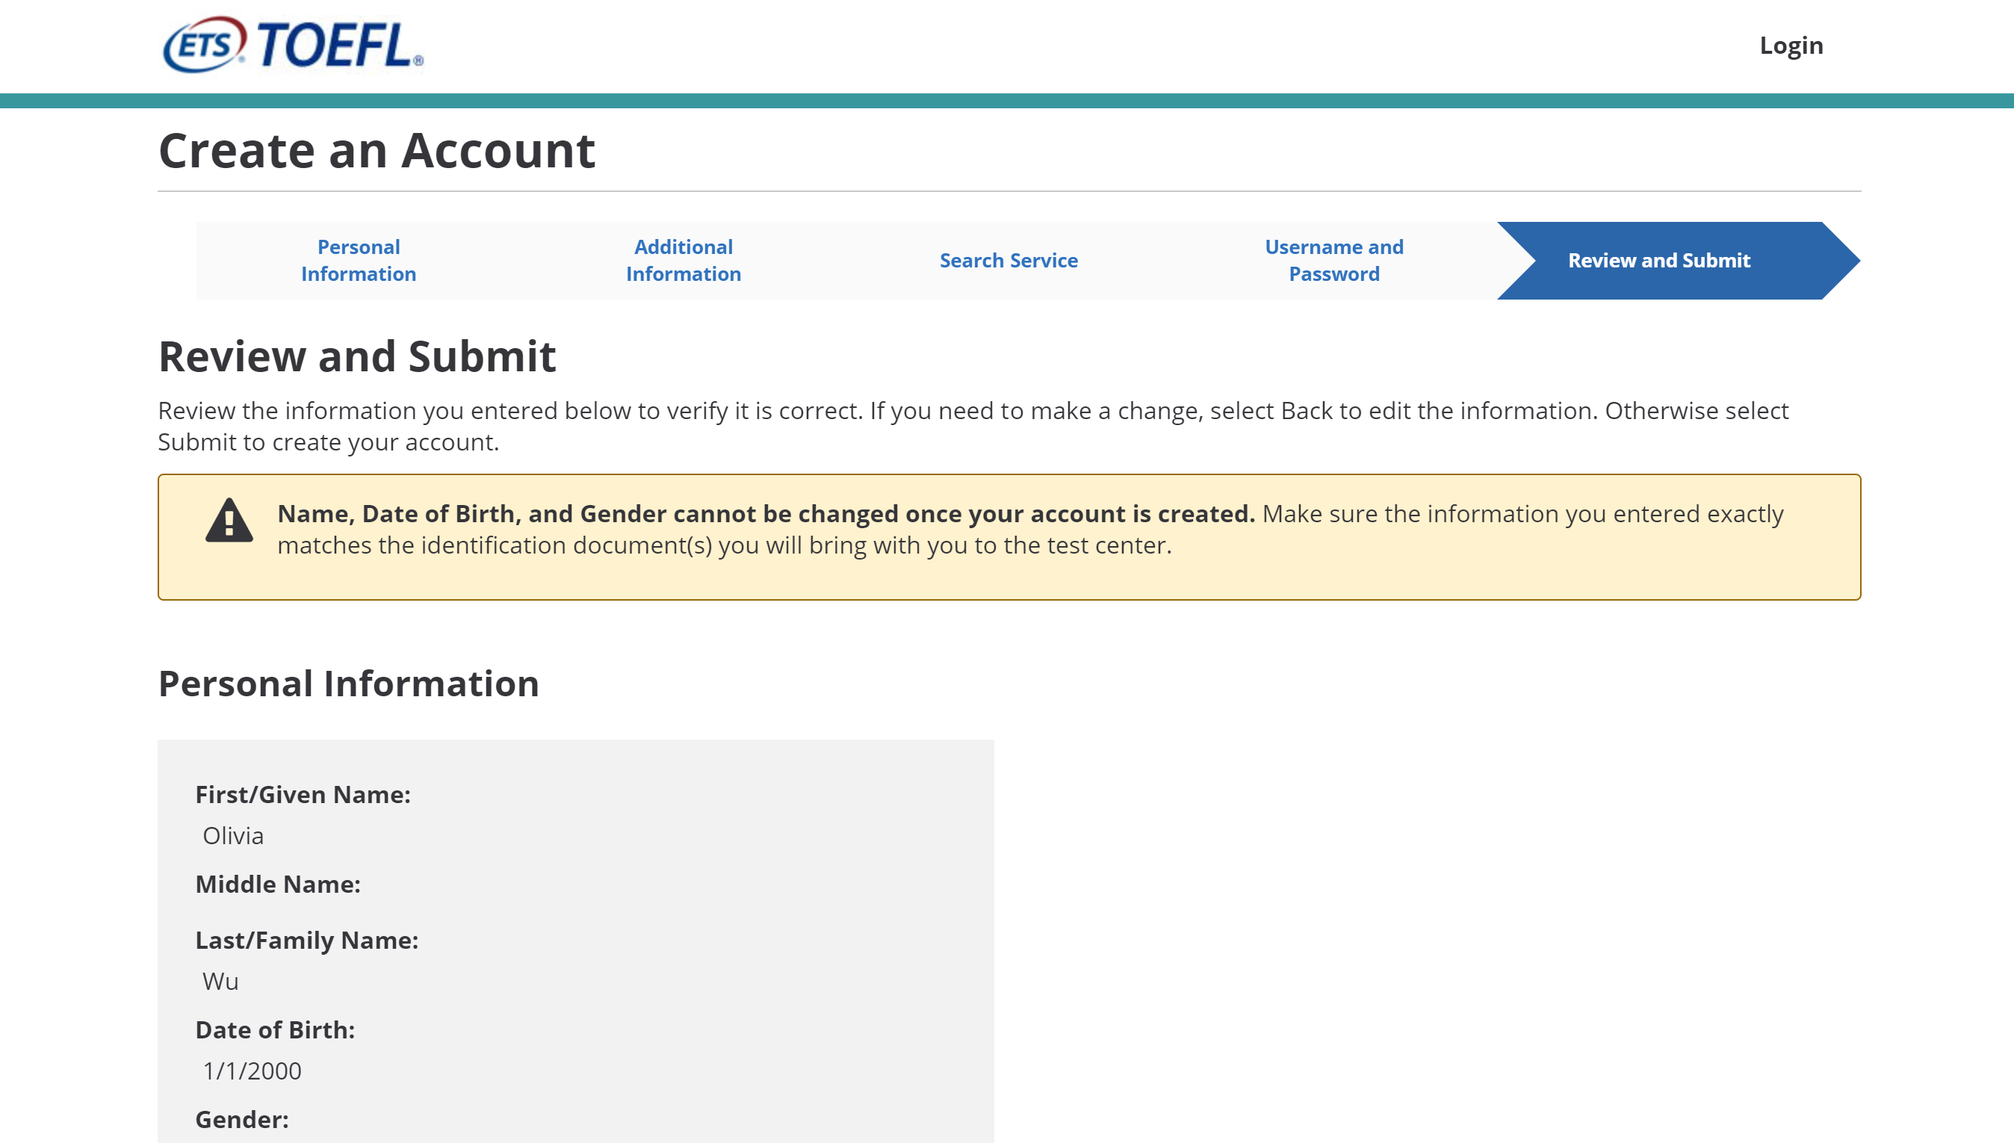Click the Personal Information section heading
This screenshot has height=1143, width=2014.
pos(348,683)
